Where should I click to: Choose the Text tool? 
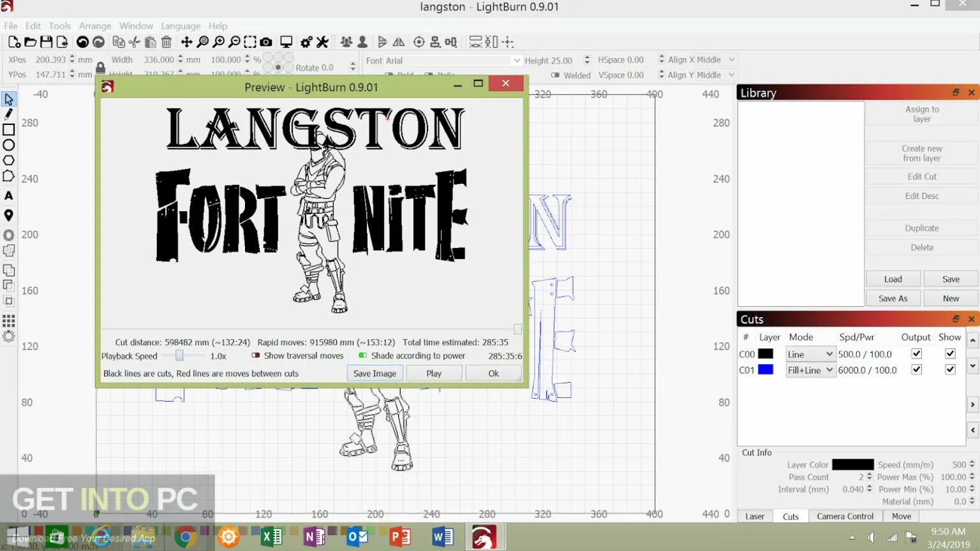coord(8,196)
